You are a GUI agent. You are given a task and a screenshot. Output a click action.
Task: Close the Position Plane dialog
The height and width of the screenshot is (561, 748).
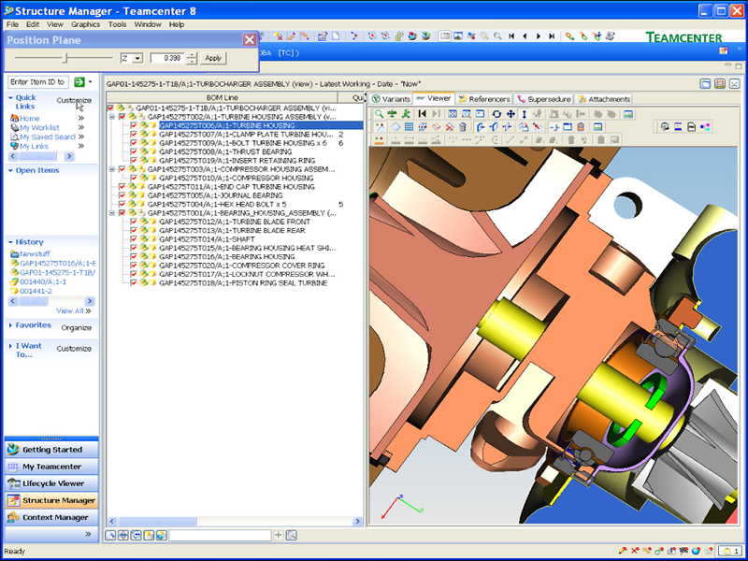click(249, 40)
